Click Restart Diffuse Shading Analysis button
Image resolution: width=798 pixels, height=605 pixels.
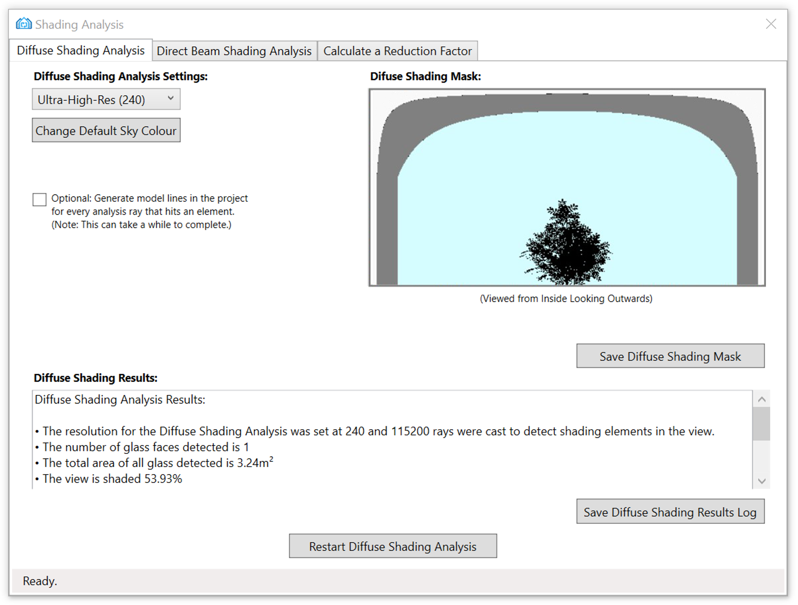click(x=393, y=546)
